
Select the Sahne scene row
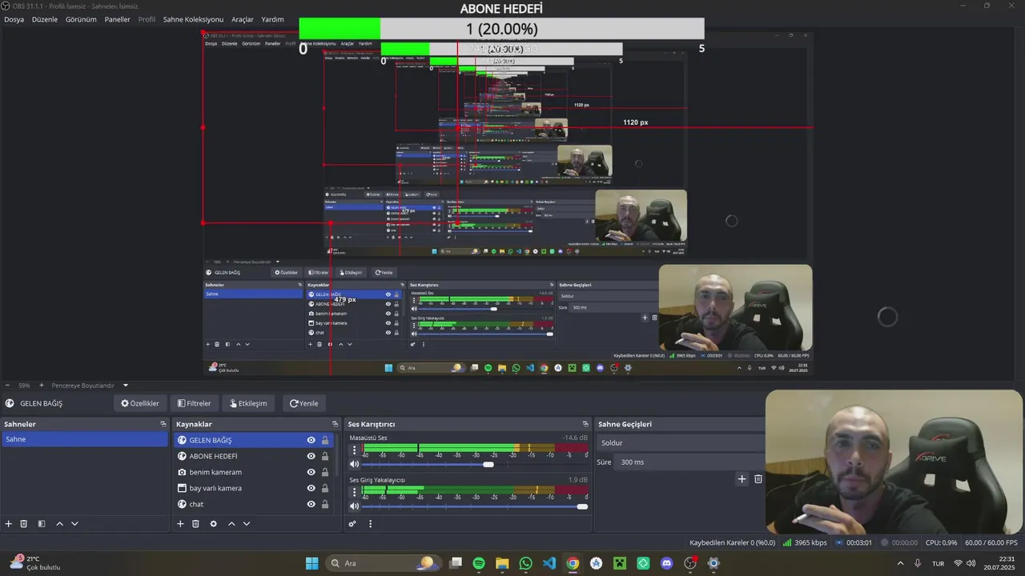(x=85, y=439)
